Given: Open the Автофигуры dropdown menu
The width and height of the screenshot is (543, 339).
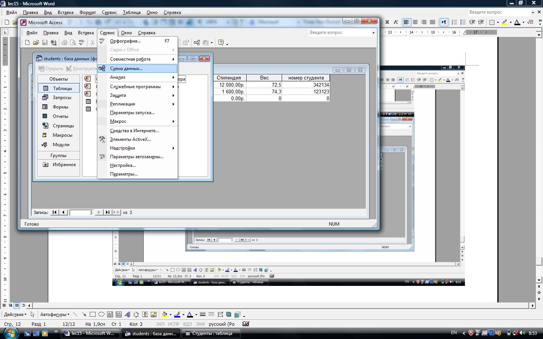Looking at the screenshot, I should [55, 315].
